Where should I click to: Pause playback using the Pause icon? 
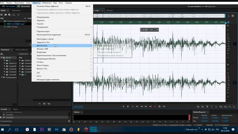[x=132, y=107]
